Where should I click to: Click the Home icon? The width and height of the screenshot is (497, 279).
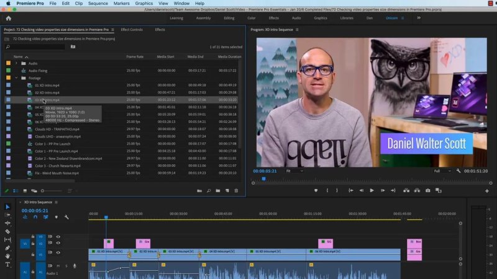pyautogui.click(x=9, y=19)
